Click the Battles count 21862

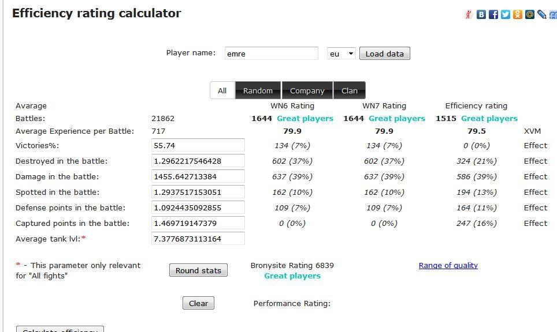click(163, 118)
